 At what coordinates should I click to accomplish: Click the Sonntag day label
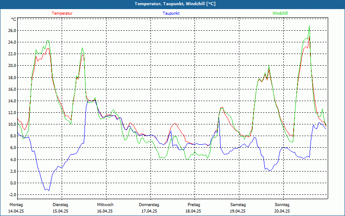coord(282,205)
